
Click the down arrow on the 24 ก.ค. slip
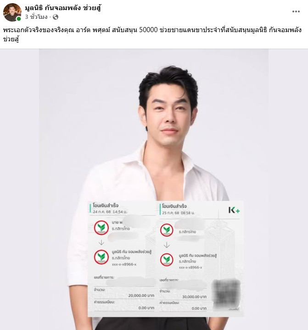(x=101, y=243)
